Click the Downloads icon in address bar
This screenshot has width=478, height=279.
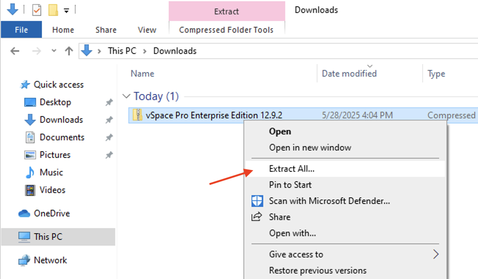point(87,51)
